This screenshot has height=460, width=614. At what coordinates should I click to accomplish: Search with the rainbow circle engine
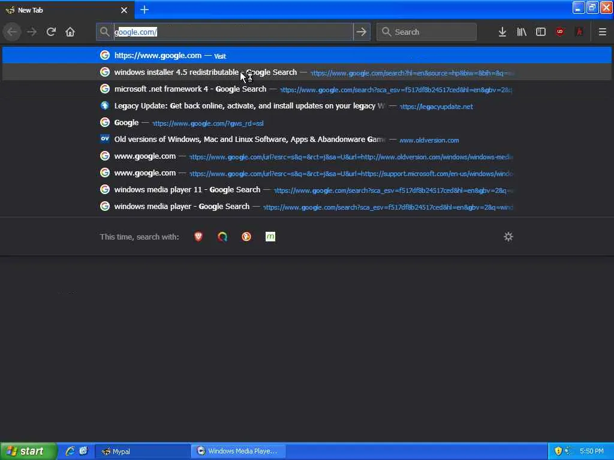(x=222, y=237)
